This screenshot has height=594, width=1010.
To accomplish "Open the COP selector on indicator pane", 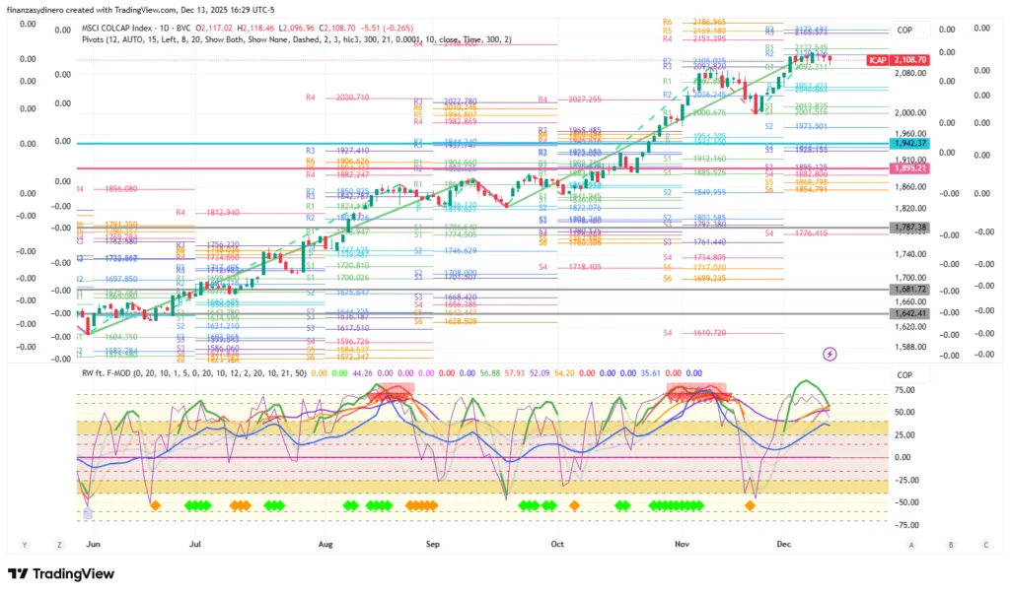I will pos(904,375).
